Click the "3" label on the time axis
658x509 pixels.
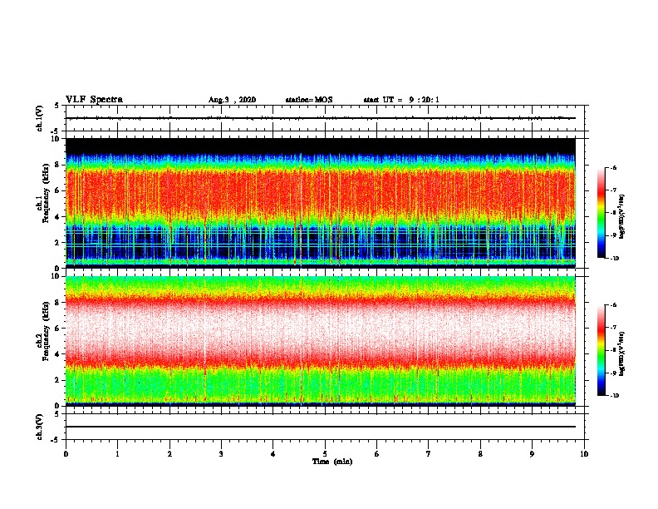[x=221, y=453]
